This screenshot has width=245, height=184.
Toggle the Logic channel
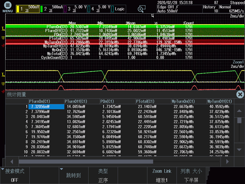(118, 9)
